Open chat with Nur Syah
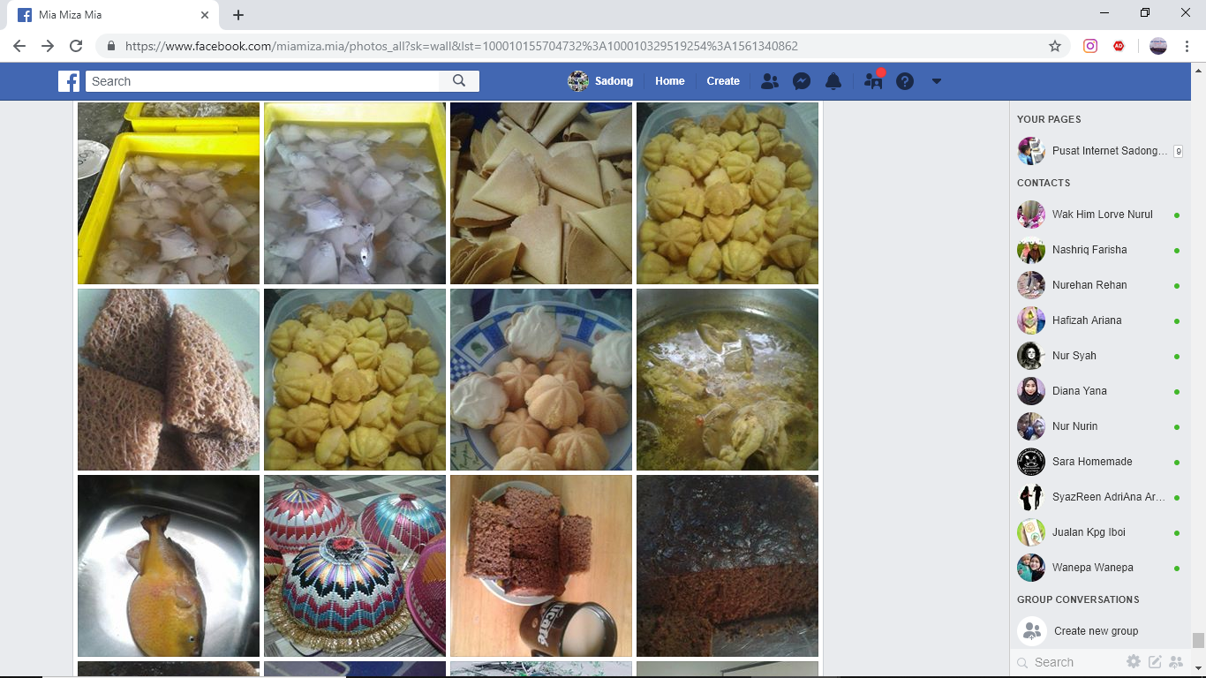 (1074, 356)
